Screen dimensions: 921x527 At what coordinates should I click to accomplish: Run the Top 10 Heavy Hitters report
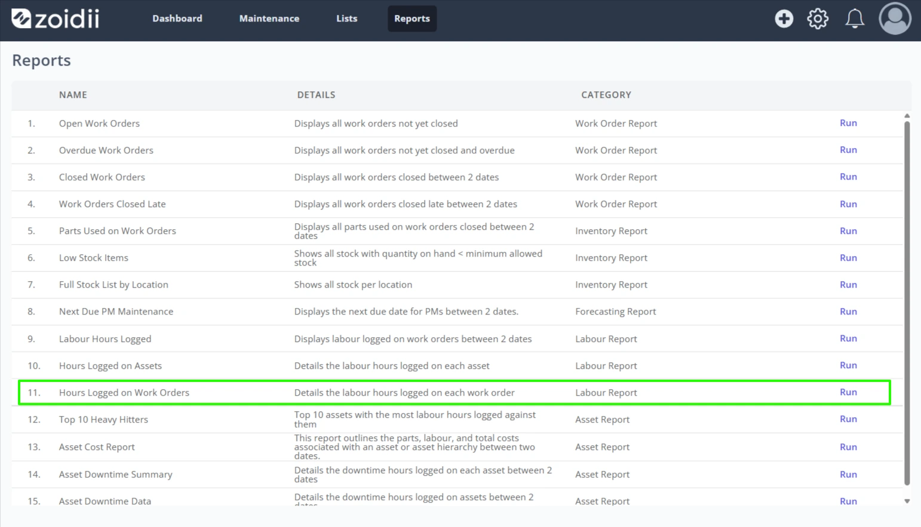848,419
